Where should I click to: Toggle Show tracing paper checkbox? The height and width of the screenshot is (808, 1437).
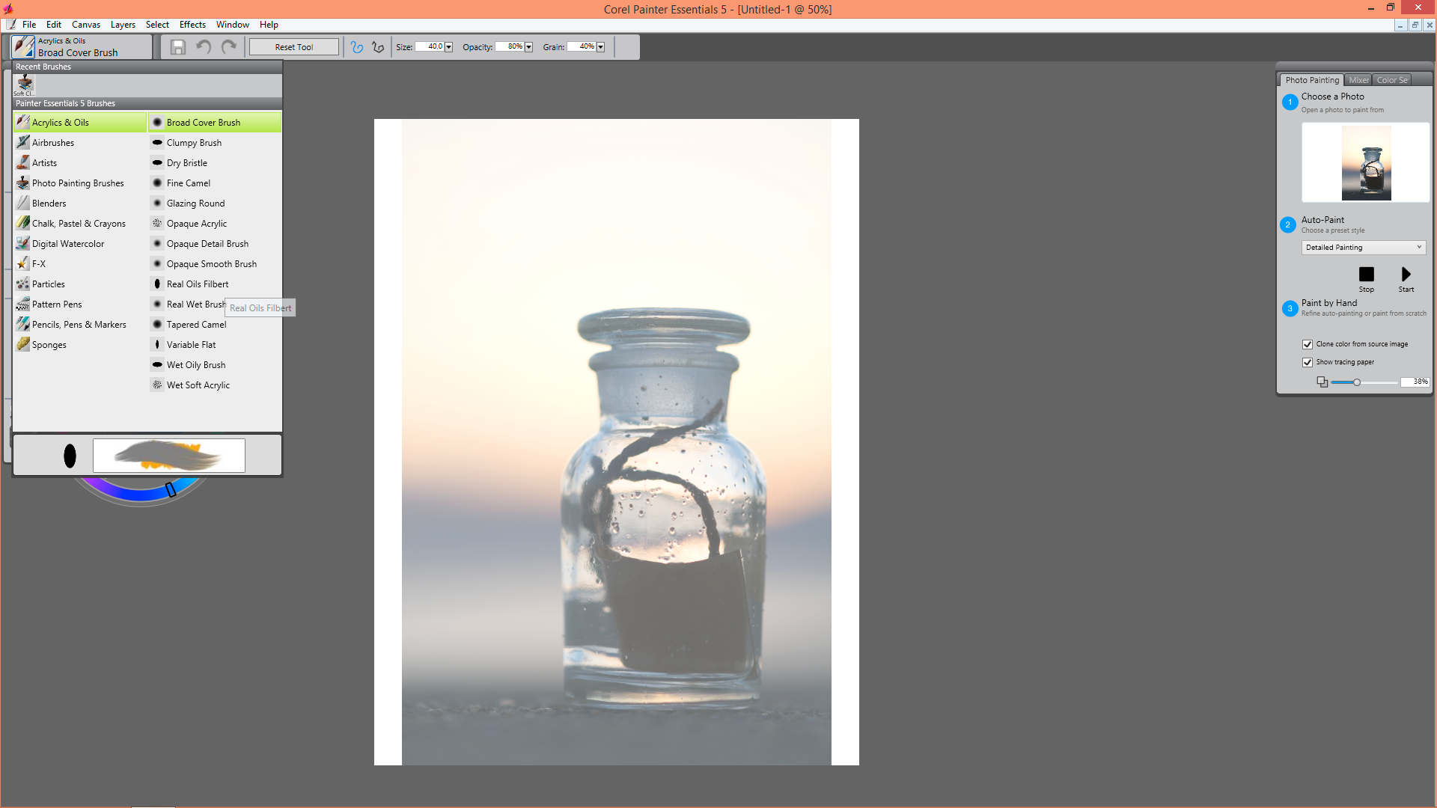pos(1308,362)
